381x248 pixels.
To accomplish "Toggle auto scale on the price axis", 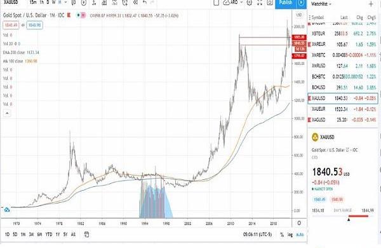I will pyautogui.click(x=300, y=235).
